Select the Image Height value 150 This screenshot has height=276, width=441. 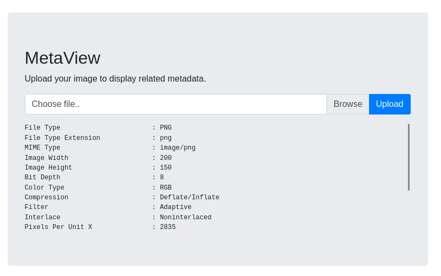(x=166, y=168)
